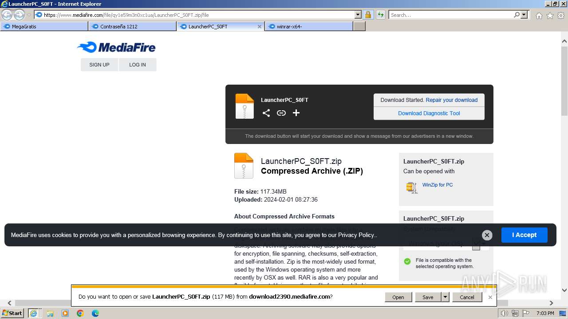568x319 pixels.
Task: Click the WinZip for PC icon
Action: pyautogui.click(x=412, y=187)
